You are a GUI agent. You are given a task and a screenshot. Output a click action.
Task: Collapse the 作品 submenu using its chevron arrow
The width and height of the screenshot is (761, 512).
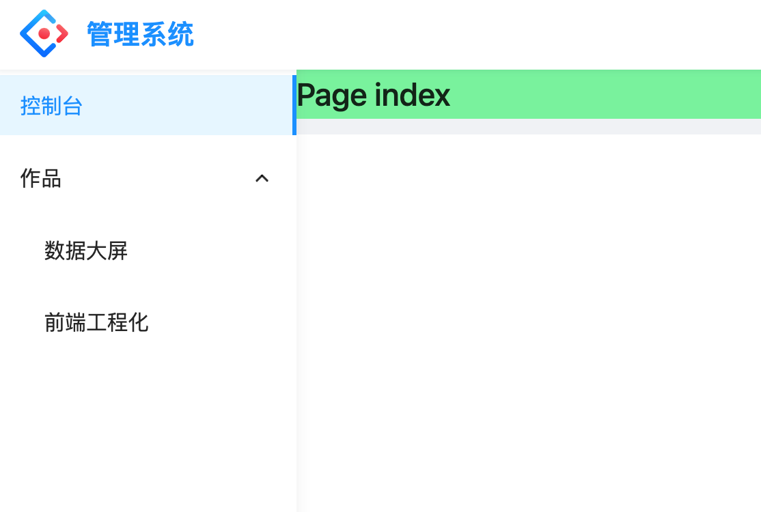pos(262,178)
